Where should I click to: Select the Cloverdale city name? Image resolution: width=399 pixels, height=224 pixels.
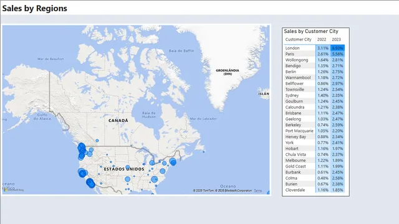(295, 190)
